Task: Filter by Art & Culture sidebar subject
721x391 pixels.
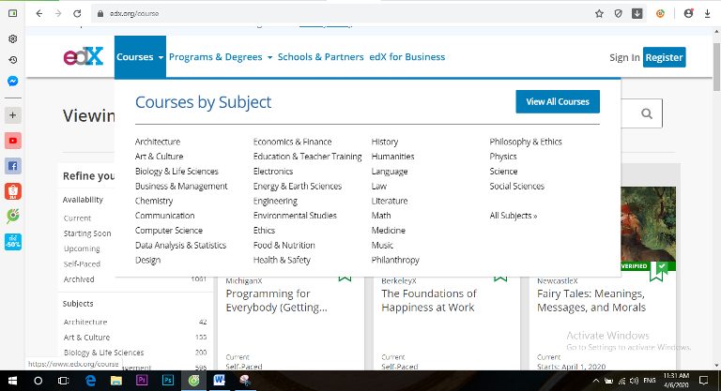Action: pos(87,338)
